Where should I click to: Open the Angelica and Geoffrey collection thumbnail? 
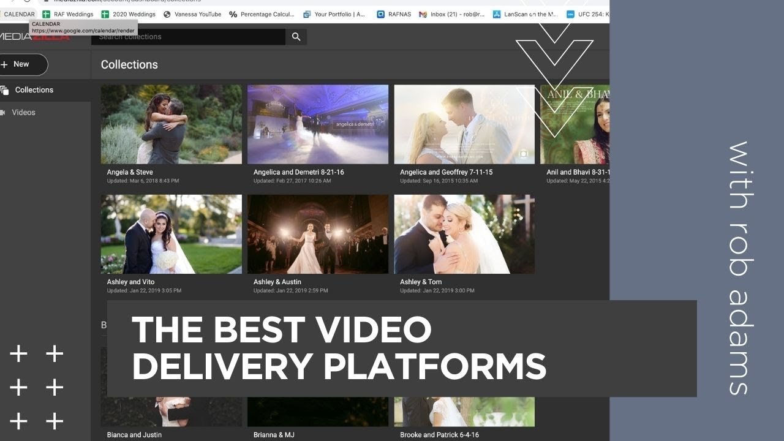[464, 124]
